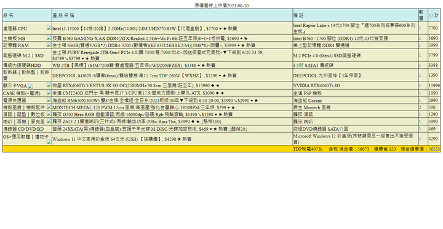Select the 64GB DDR4-3200 memory product cell
The width and height of the screenshot is (443, 229).
click(x=172, y=45)
